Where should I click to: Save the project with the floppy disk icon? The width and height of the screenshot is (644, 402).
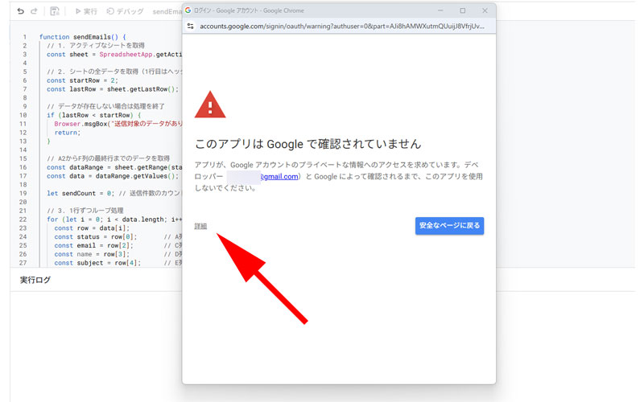click(x=55, y=11)
